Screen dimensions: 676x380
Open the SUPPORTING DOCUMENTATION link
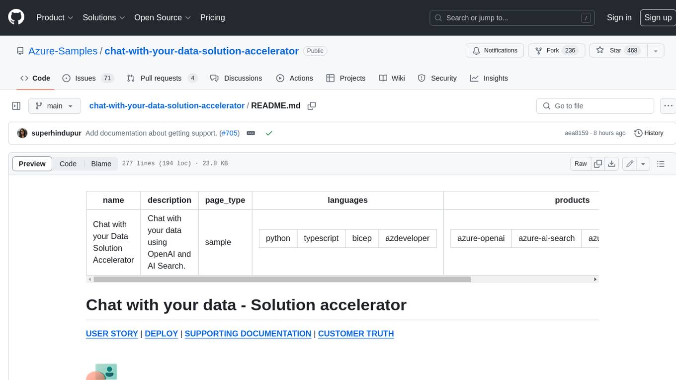tap(248, 334)
